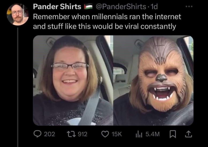Click the 912 reposts count
The image size is (208, 147).
coord(82,134)
